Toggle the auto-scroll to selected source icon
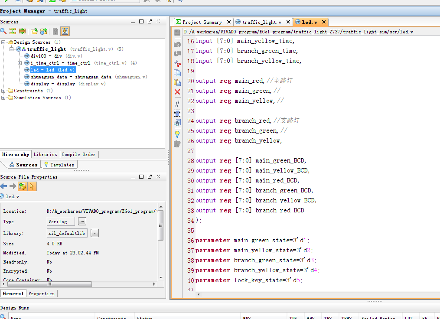Screen dimensions: 440x319 click(65, 31)
